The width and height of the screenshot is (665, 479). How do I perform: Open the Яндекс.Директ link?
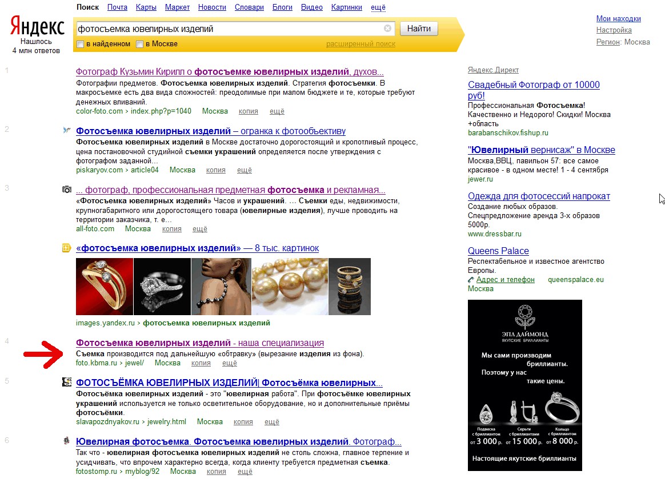click(493, 70)
